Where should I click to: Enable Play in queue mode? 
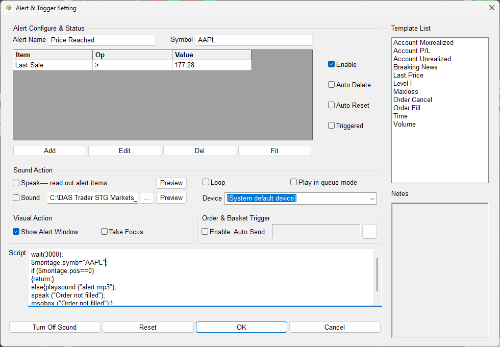294,183
